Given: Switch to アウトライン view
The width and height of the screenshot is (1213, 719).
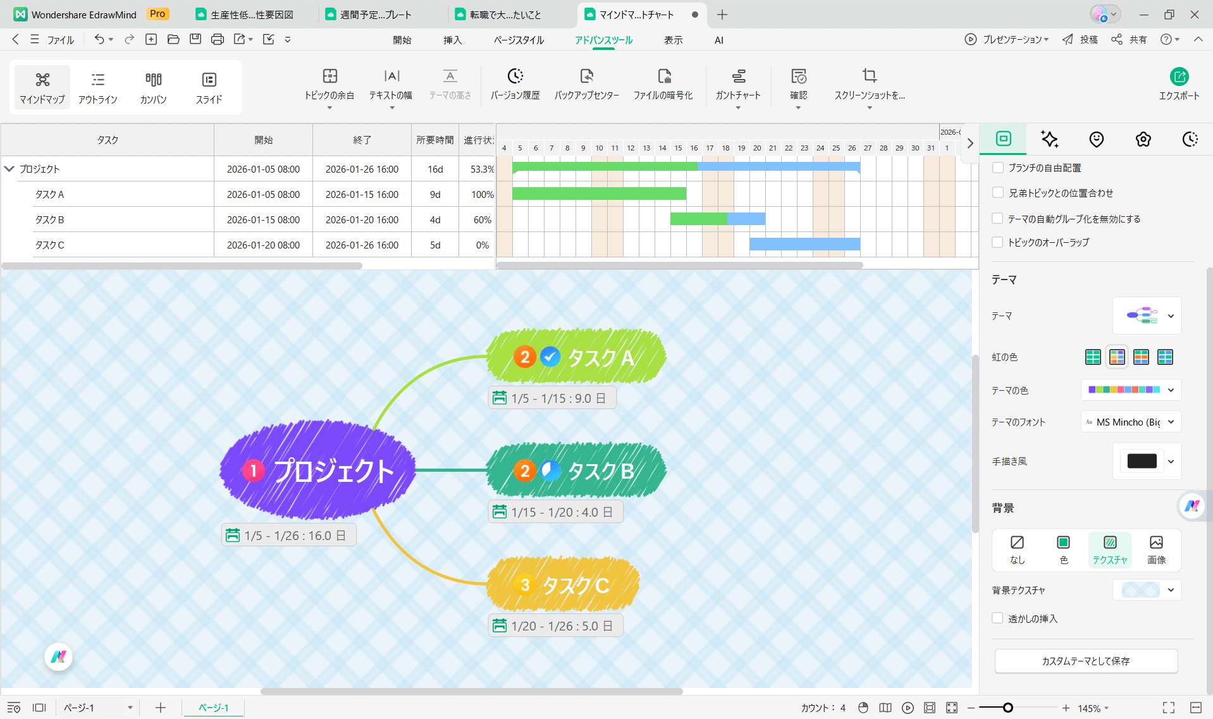Looking at the screenshot, I should click(97, 87).
